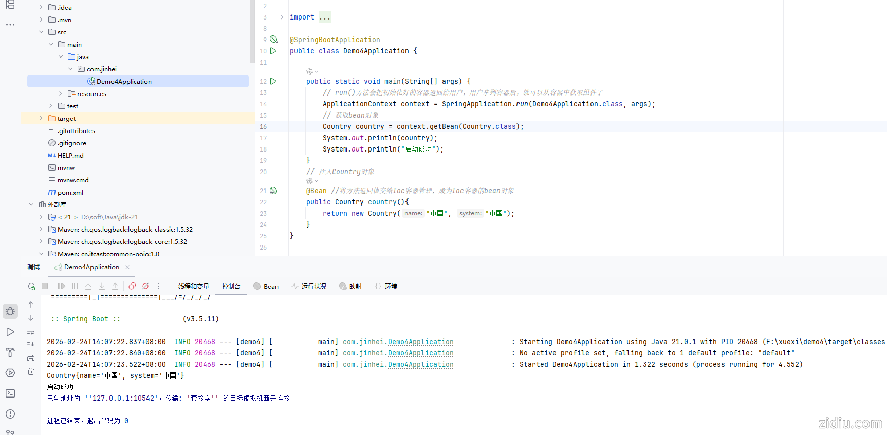Toggle scroll to end of console
This screenshot has width=887, height=435.
[x=31, y=345]
